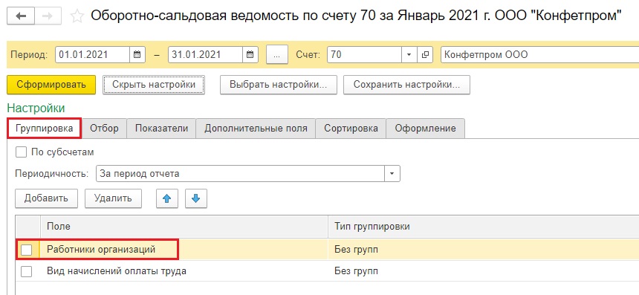The width and height of the screenshot is (639, 295).
Task: Click the back navigation arrow
Action: (21, 16)
